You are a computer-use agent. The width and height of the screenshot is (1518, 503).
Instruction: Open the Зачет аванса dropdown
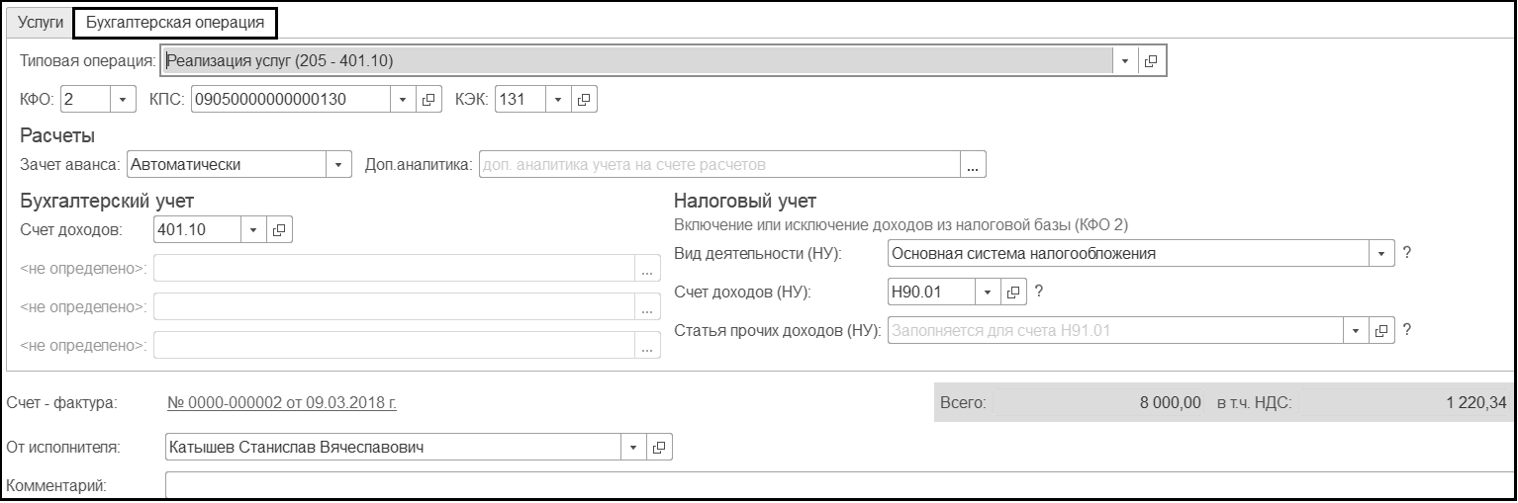point(339,166)
